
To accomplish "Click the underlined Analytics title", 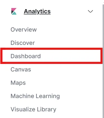I will (x=37, y=11).
